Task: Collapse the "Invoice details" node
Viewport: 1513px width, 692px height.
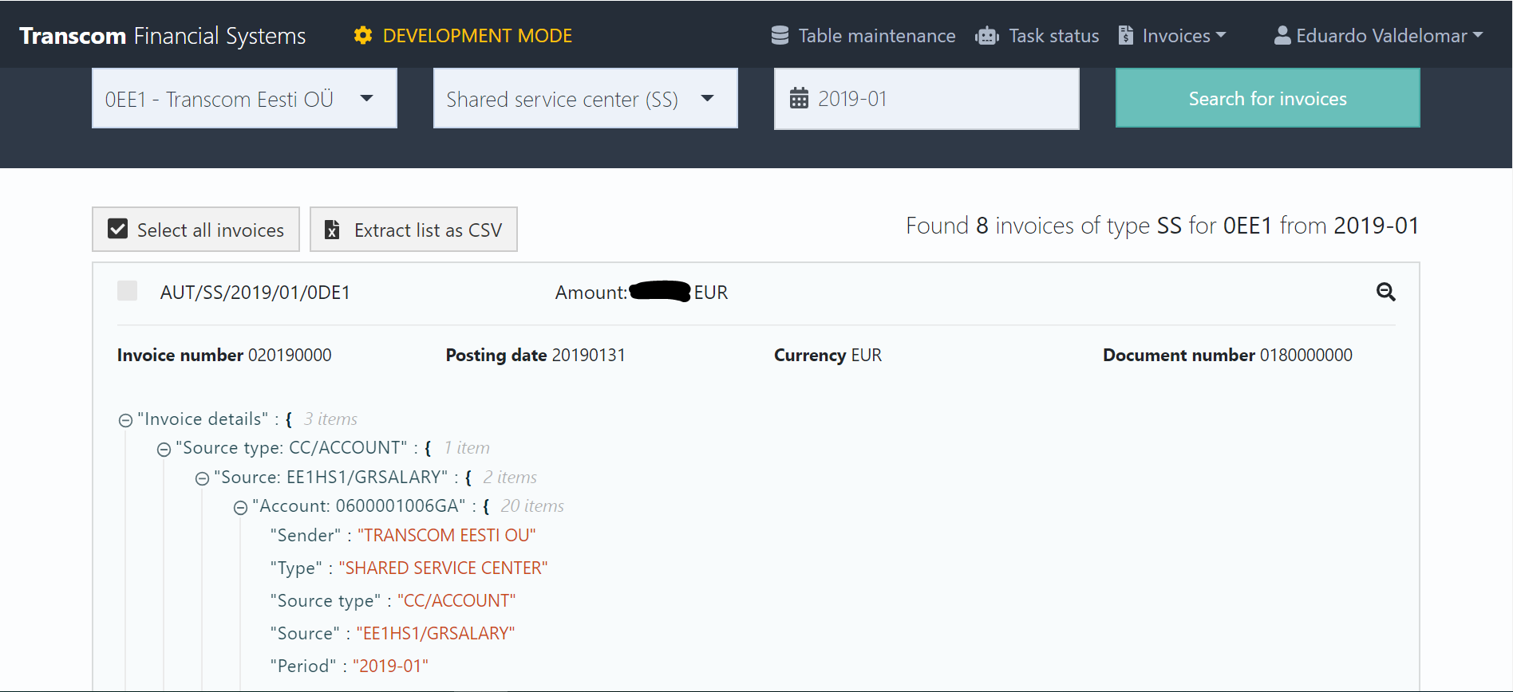Action: (x=125, y=420)
